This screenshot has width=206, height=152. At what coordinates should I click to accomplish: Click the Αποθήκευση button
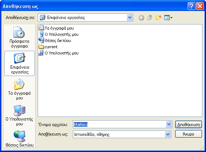tap(188, 125)
